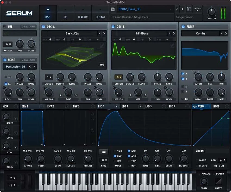
Task: Select previous OSC A wavetable arrow
Action: [100, 33]
